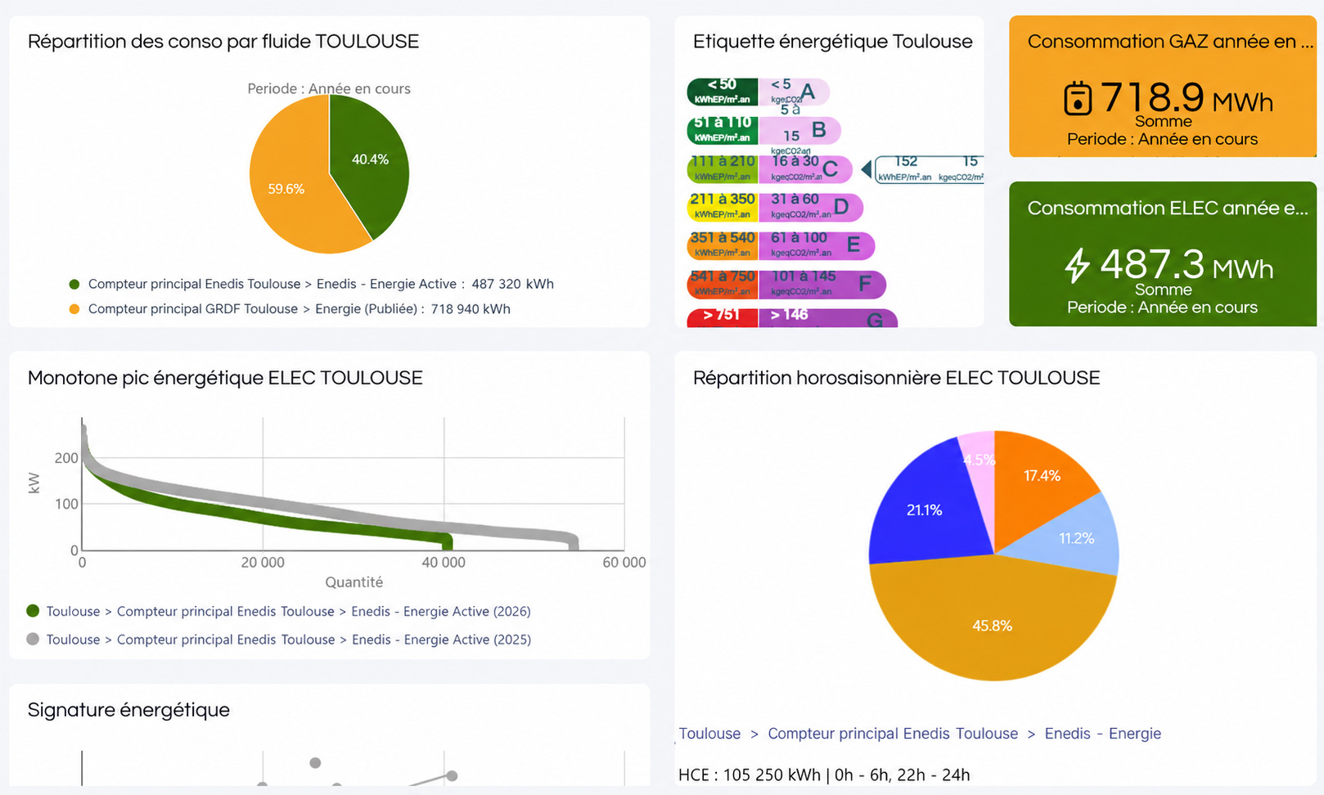Open 'Toulouse' breadcrumb link under horosaisonnière chart
This screenshot has width=1324, height=795.
[x=709, y=734]
